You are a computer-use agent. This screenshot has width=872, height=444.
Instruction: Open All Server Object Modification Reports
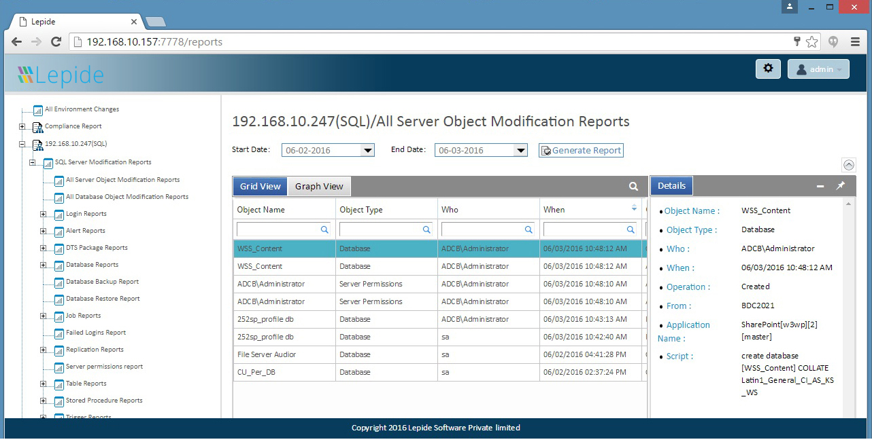(123, 180)
